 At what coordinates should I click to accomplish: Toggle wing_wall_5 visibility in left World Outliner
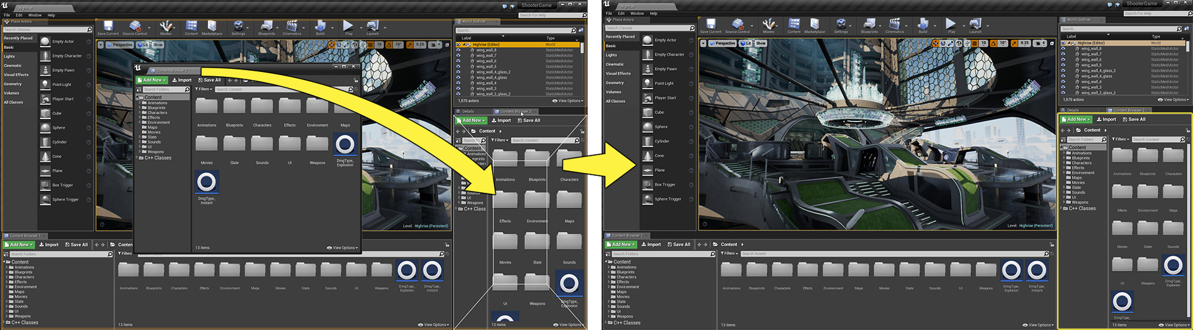point(459,66)
